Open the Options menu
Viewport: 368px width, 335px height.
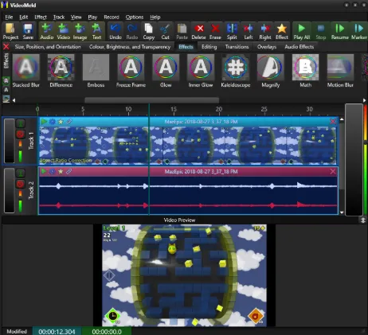click(135, 17)
